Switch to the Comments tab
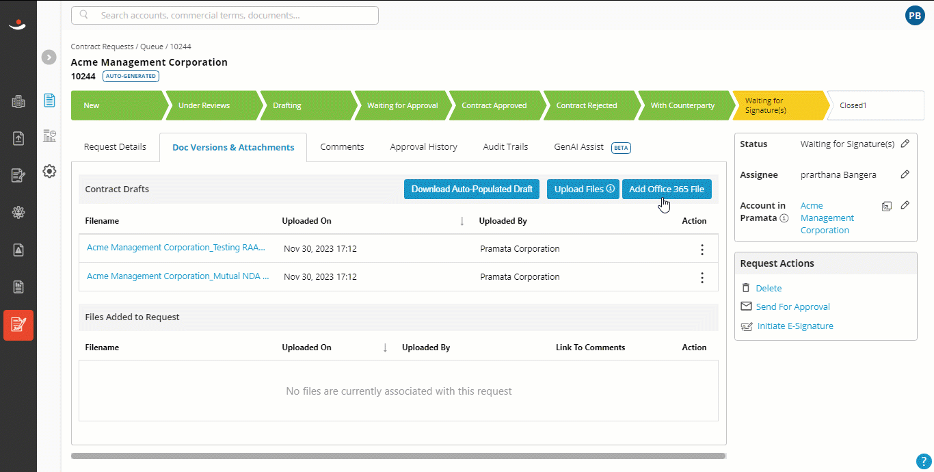This screenshot has height=472, width=934. (x=342, y=147)
